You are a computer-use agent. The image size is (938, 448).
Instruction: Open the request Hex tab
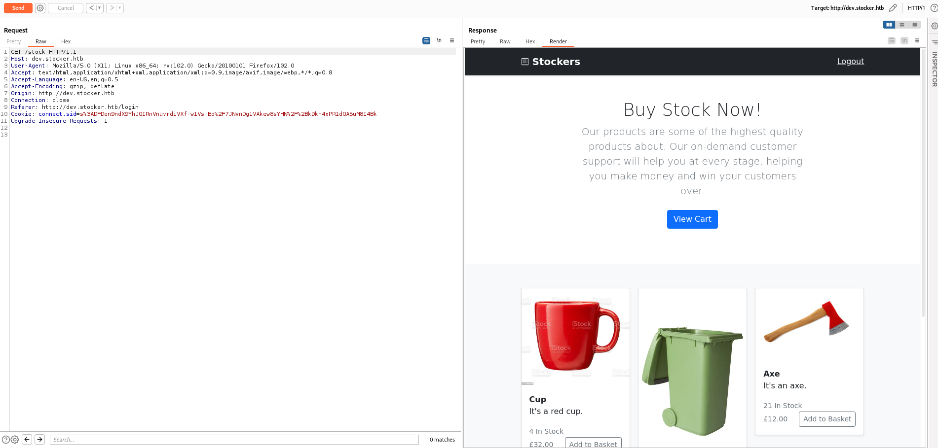(66, 41)
